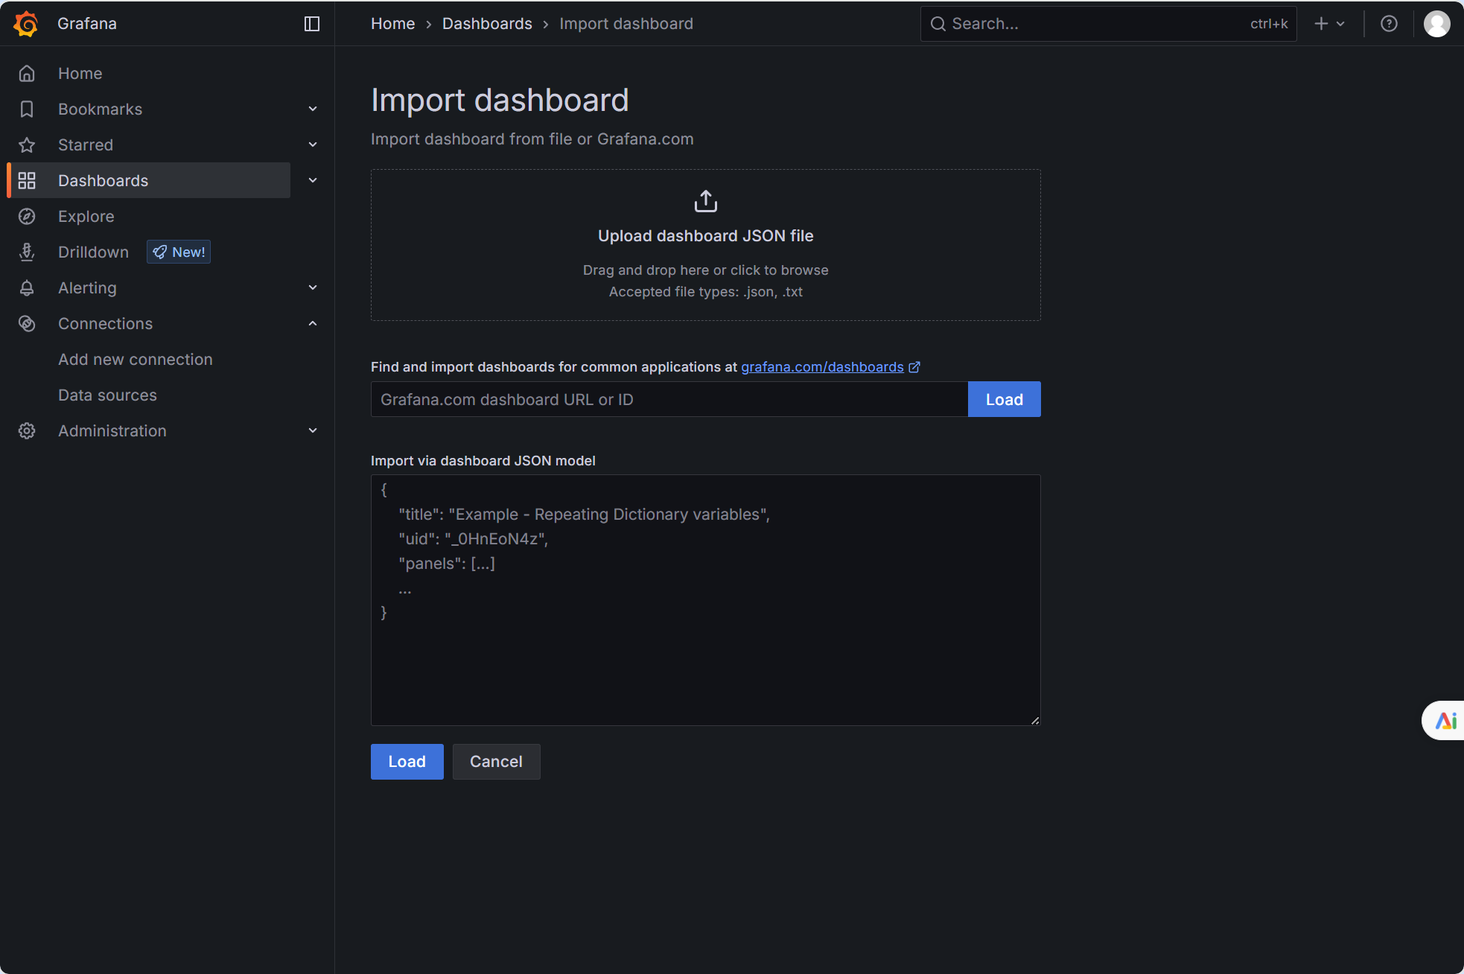Open the plus new item dropdown
This screenshot has width=1464, height=974.
[x=1329, y=24]
